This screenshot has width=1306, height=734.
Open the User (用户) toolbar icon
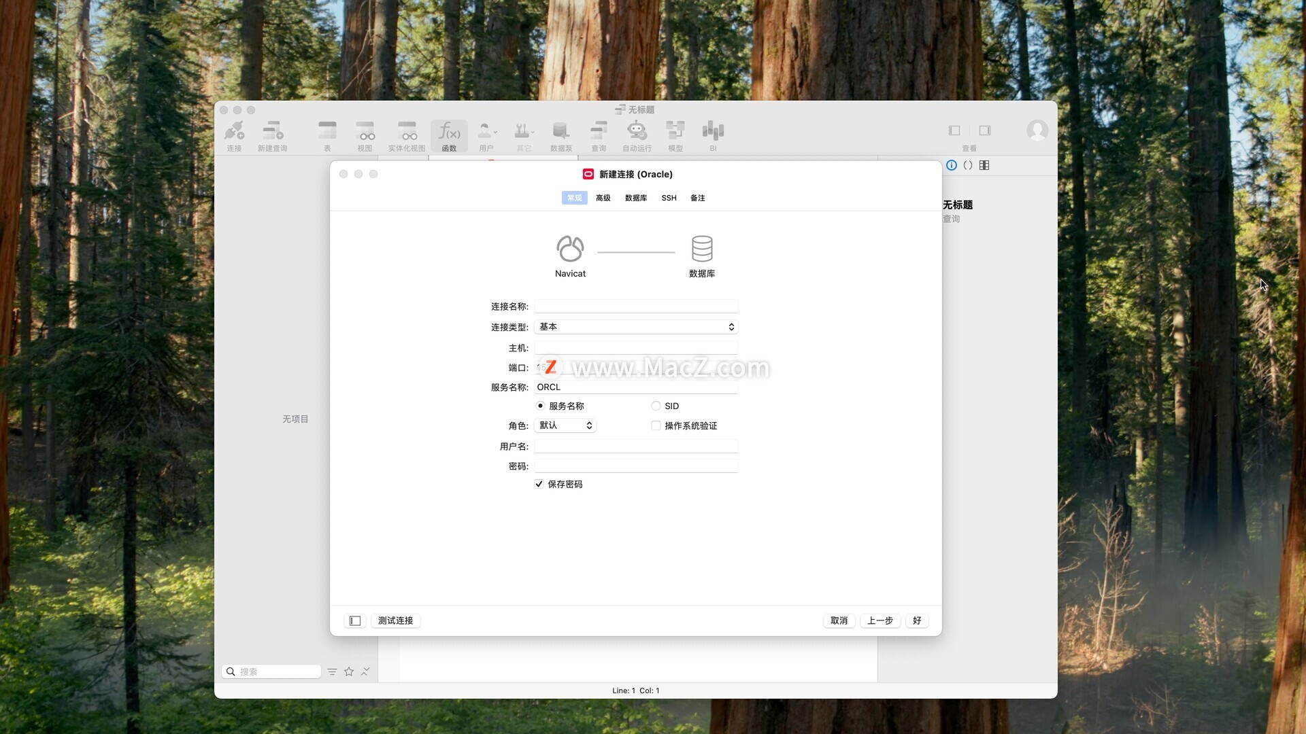point(486,136)
